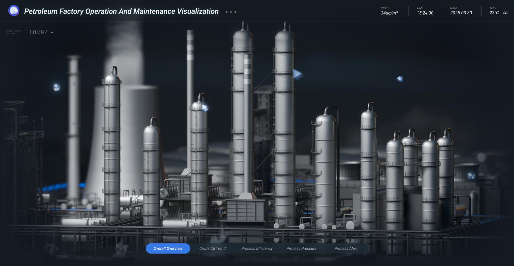This screenshot has height=266, width=514.
Task: Click the TIME display showing 15:24:30
Action: (425, 11)
